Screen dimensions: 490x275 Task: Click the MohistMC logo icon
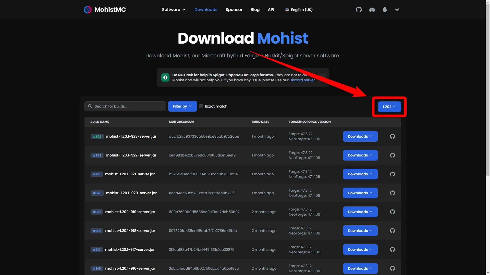click(88, 10)
